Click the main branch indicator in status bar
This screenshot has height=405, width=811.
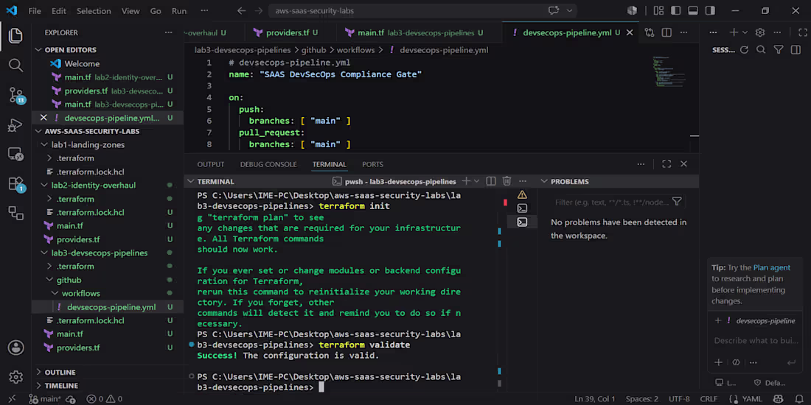pyautogui.click(x=44, y=399)
